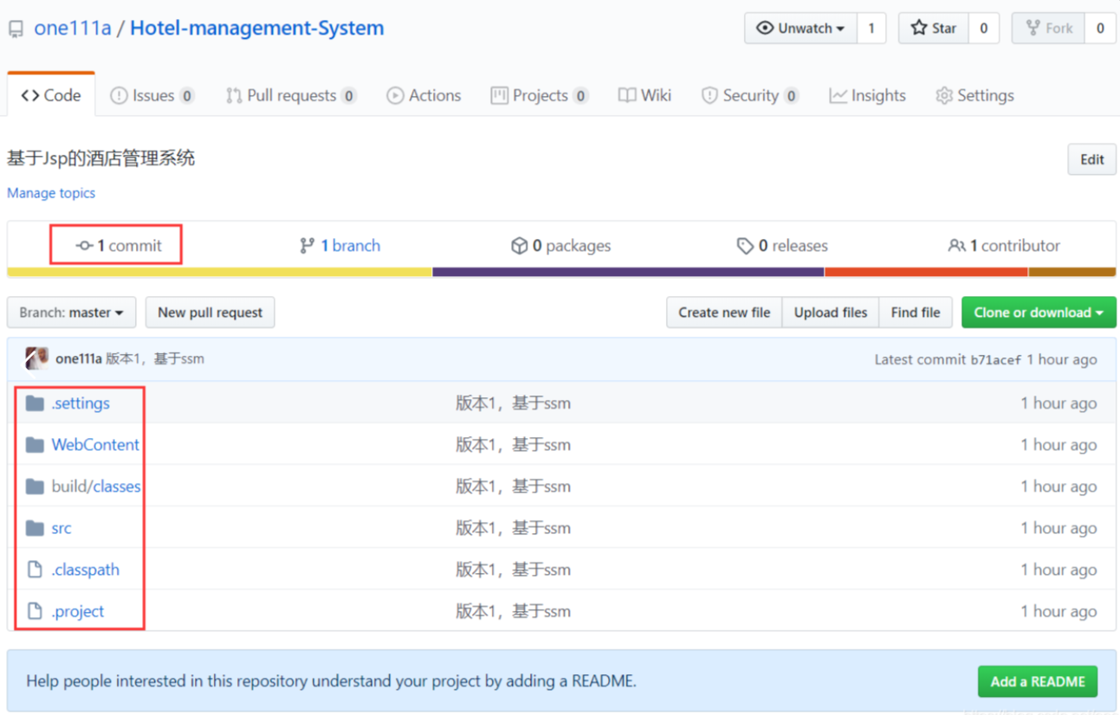1120x715 pixels.
Task: Click the yellow segment of the language bar
Action: (220, 272)
